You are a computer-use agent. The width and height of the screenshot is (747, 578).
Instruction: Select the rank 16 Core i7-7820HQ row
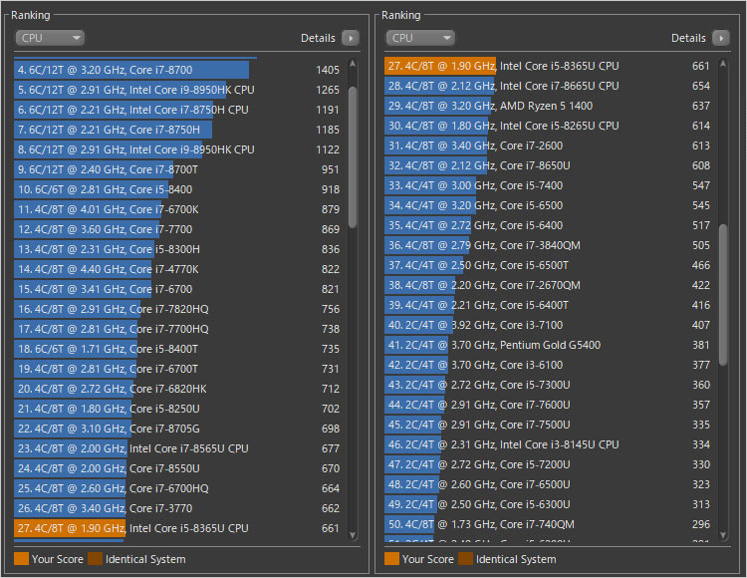tap(177, 309)
